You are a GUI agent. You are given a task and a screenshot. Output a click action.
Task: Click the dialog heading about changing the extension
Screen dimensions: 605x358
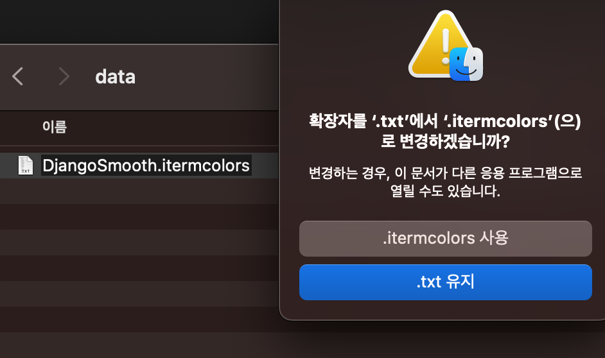[445, 131]
